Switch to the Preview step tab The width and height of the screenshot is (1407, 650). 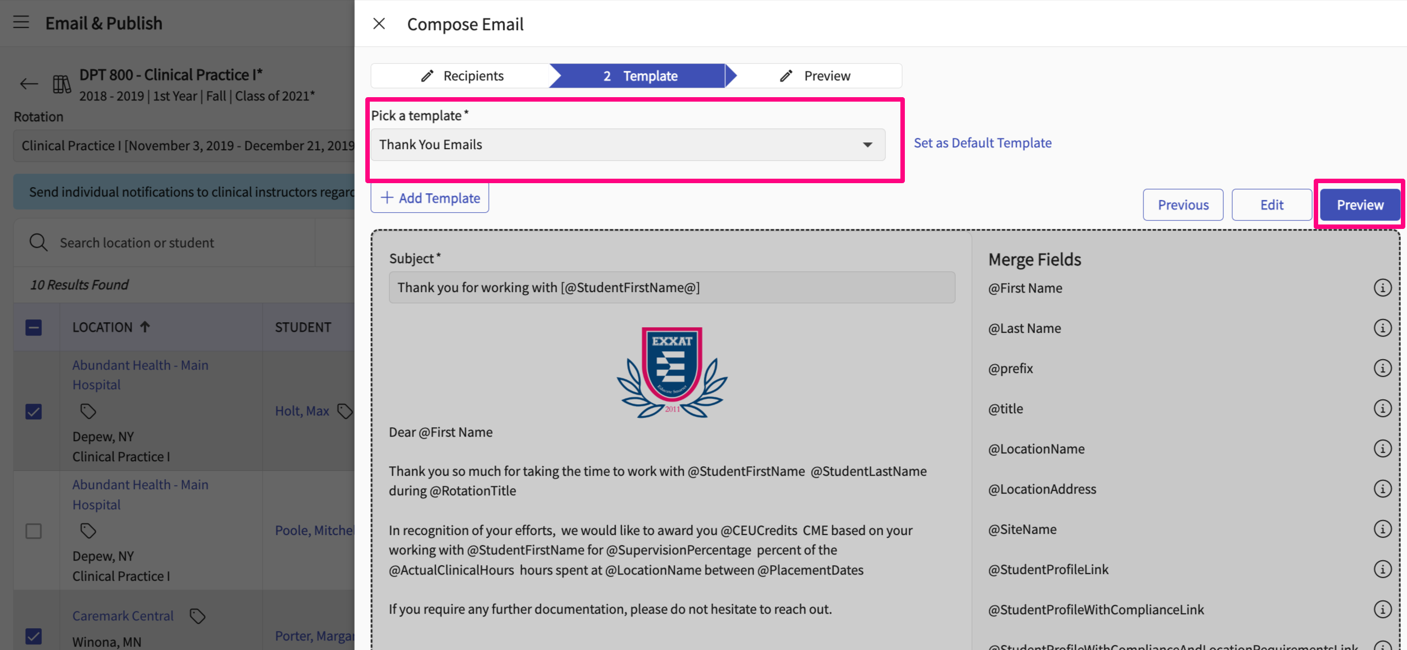815,76
